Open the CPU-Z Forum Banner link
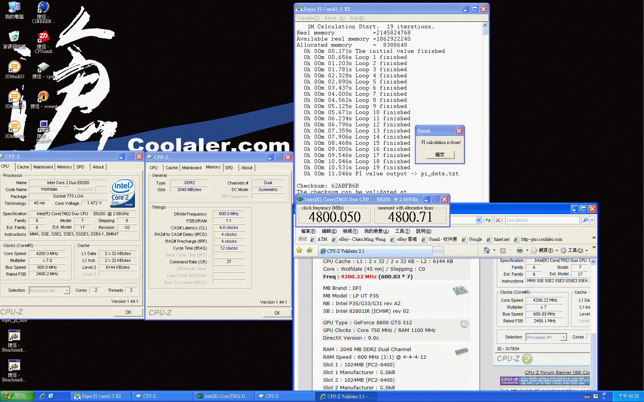The height and width of the screenshot is (402, 644). [557, 373]
